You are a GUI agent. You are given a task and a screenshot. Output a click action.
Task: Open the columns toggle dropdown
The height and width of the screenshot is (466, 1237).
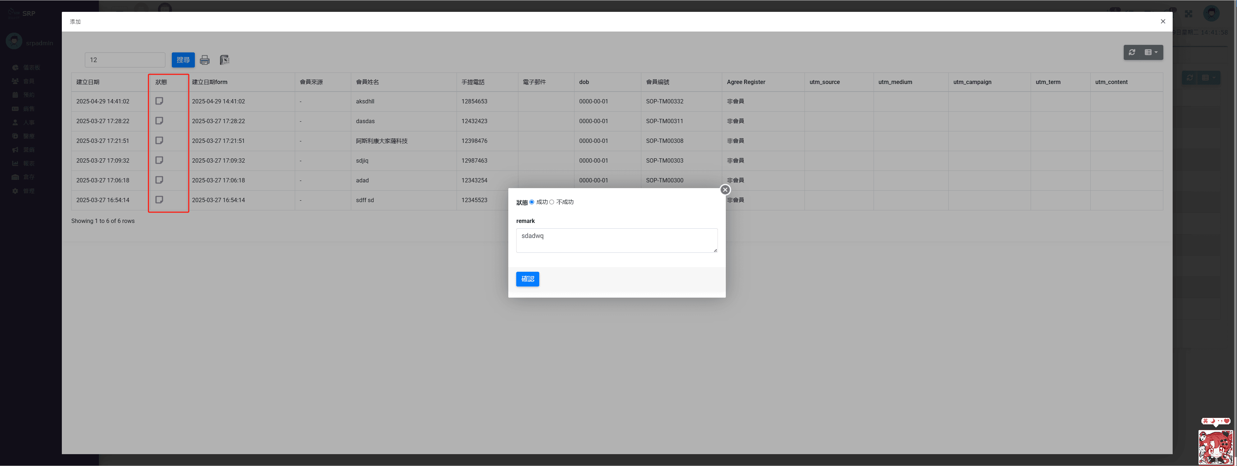1151,52
